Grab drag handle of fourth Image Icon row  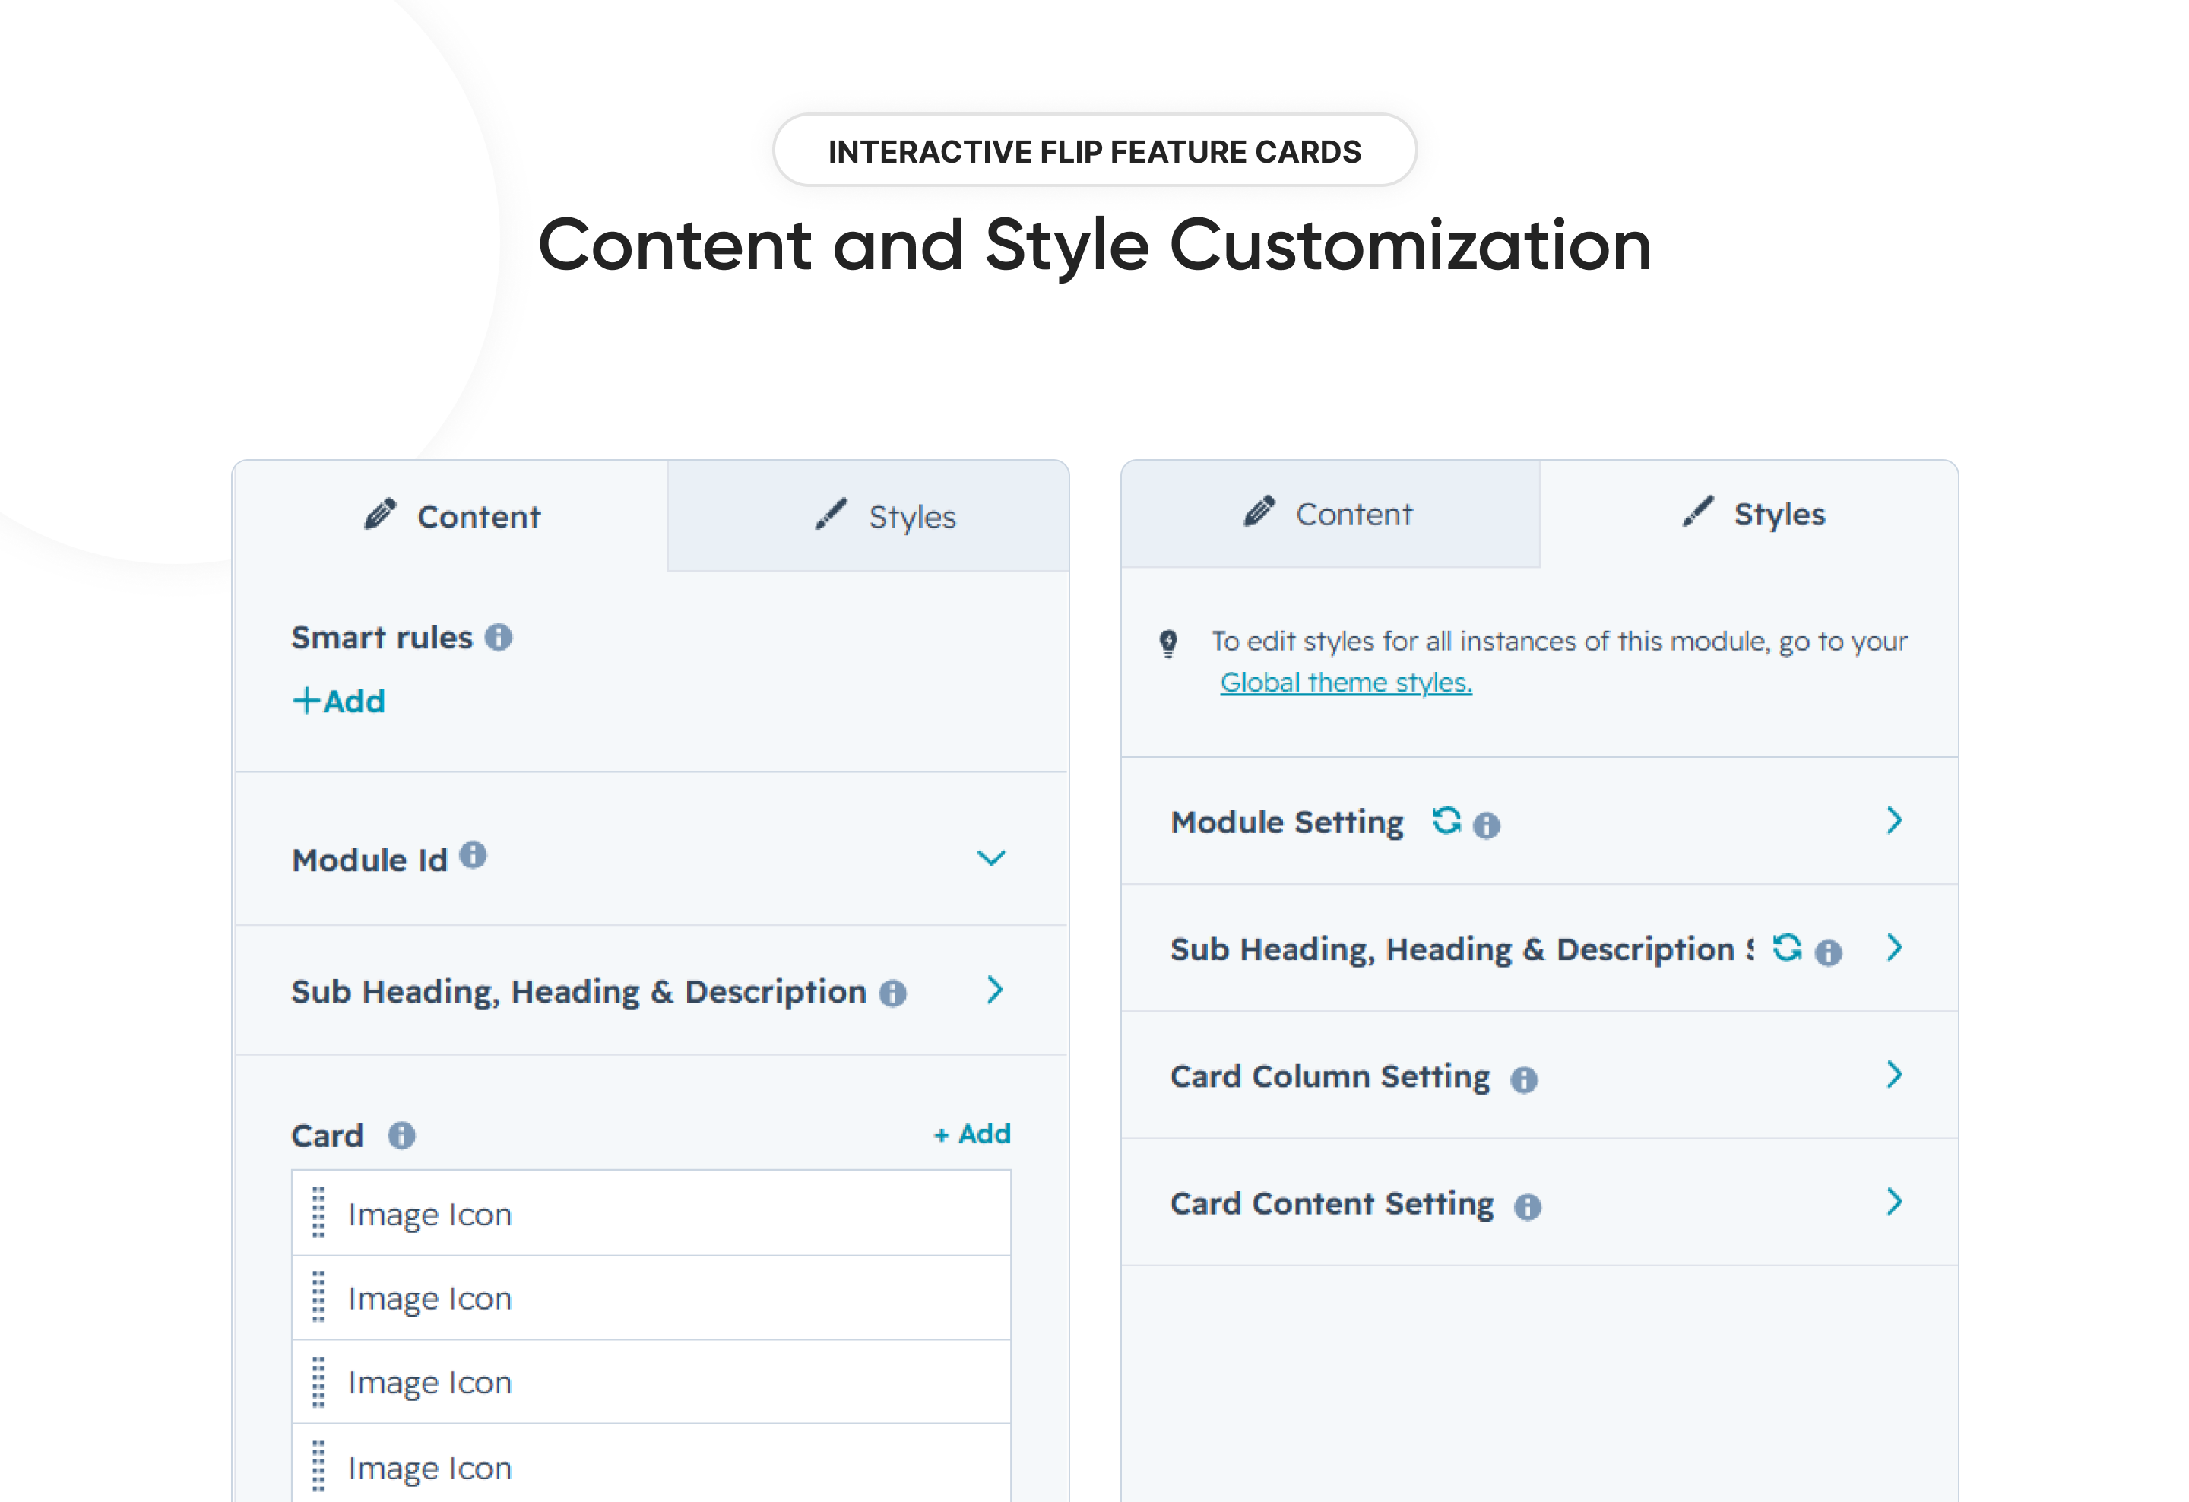(318, 1466)
